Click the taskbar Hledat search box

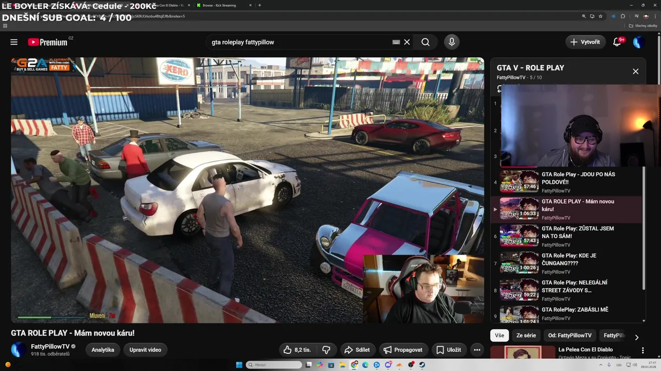click(x=274, y=365)
